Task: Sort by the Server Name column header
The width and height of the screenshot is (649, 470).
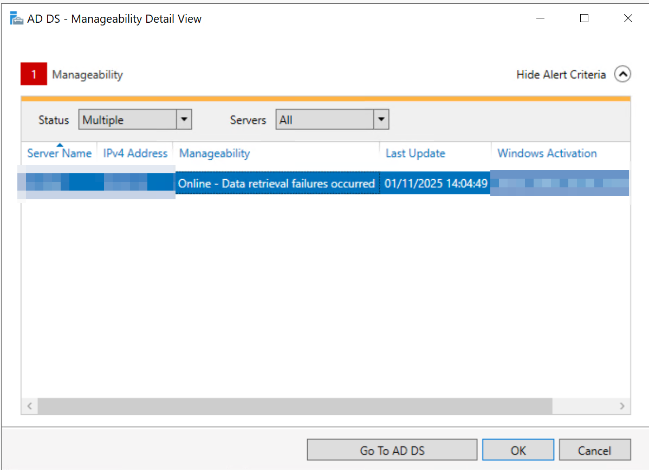Action: click(x=59, y=153)
